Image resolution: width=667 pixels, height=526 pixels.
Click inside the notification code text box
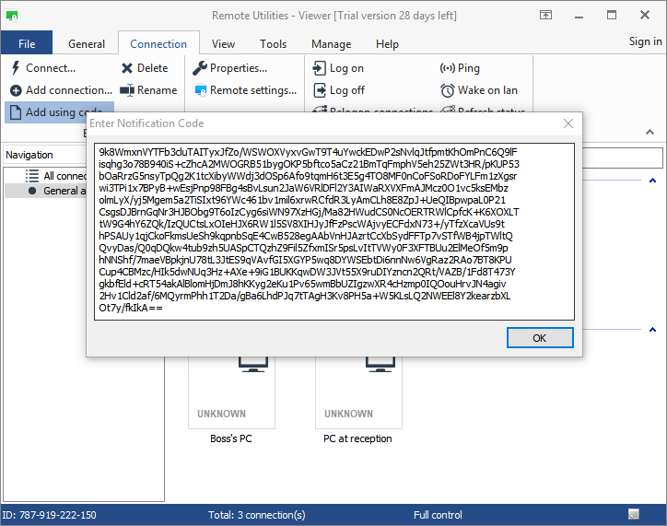333,230
